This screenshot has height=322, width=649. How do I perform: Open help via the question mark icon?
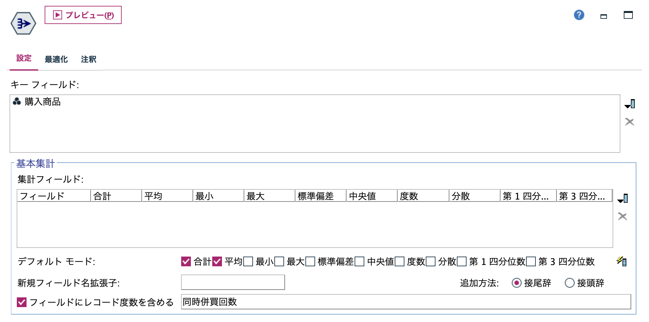pyautogui.click(x=579, y=15)
